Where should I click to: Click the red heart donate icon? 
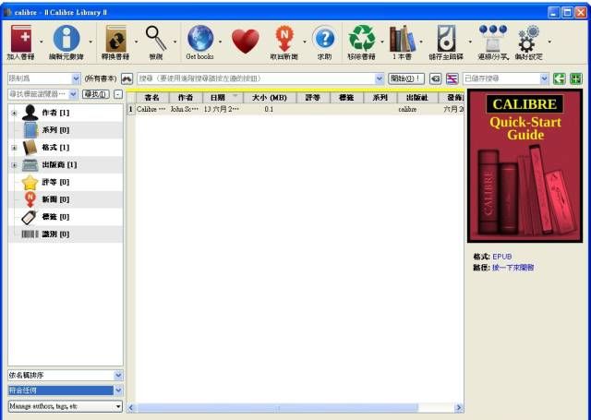tap(245, 41)
